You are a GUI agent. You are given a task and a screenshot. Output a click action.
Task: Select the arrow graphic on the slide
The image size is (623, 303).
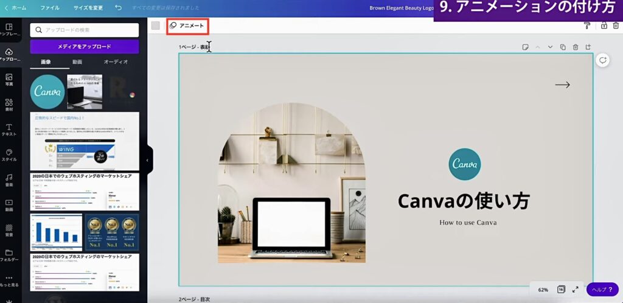click(562, 85)
